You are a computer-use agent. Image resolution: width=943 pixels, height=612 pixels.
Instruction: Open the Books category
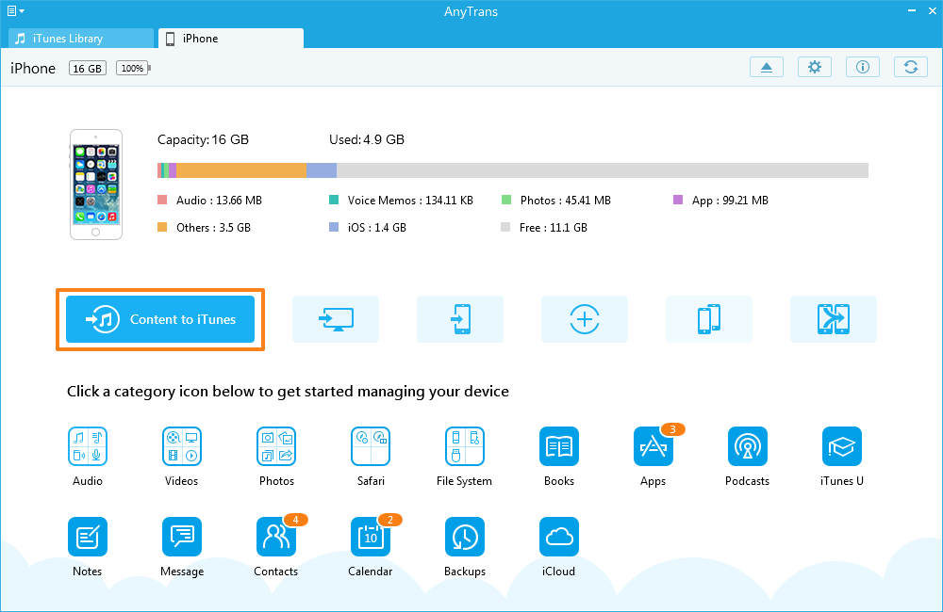point(559,446)
